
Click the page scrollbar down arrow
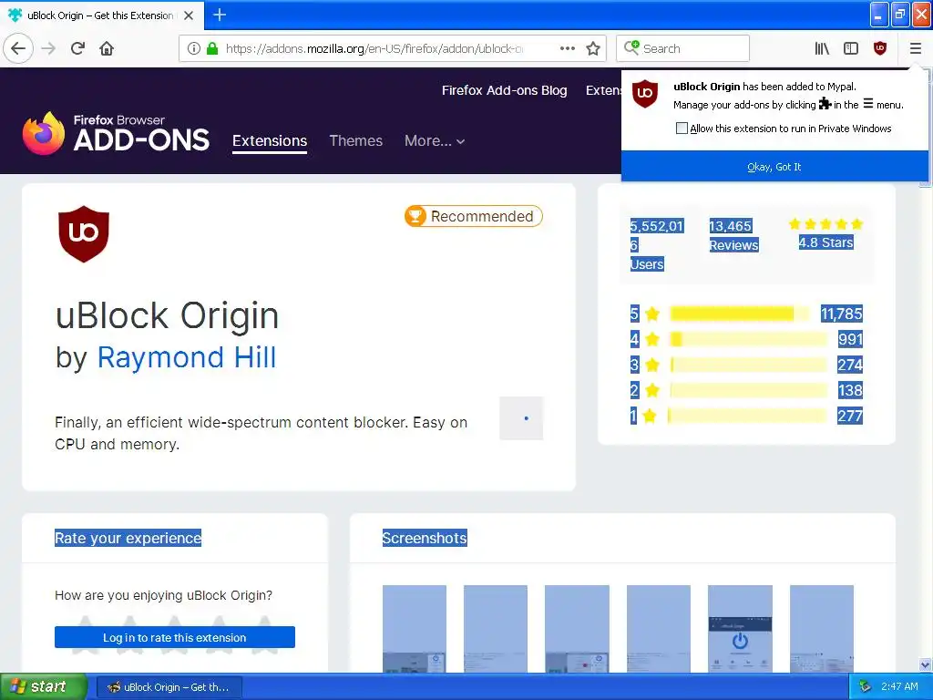point(926,664)
